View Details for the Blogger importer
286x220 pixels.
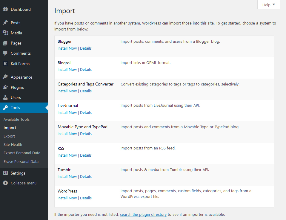coord(86,48)
